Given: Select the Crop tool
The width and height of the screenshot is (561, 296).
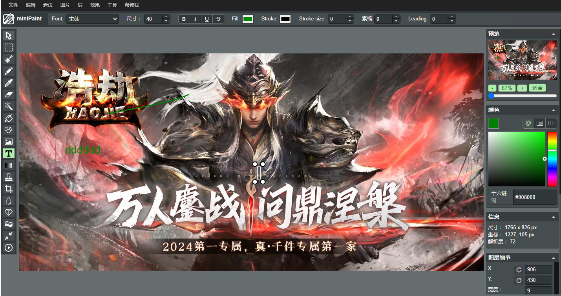Looking at the screenshot, I should (x=9, y=189).
